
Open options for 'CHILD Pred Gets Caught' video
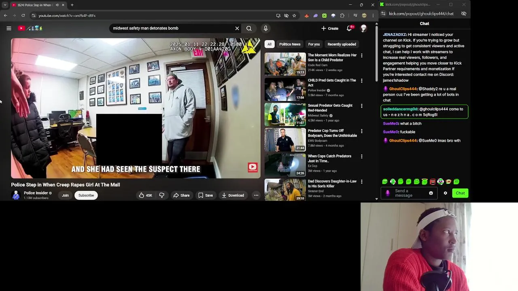[x=362, y=80]
